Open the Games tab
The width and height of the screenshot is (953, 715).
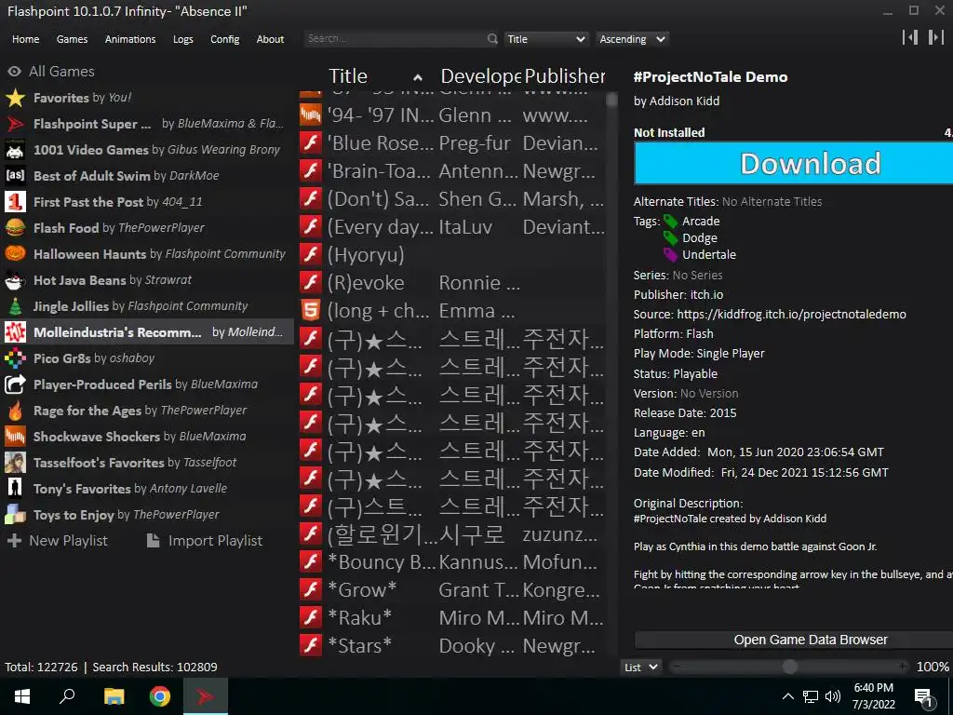(x=72, y=39)
